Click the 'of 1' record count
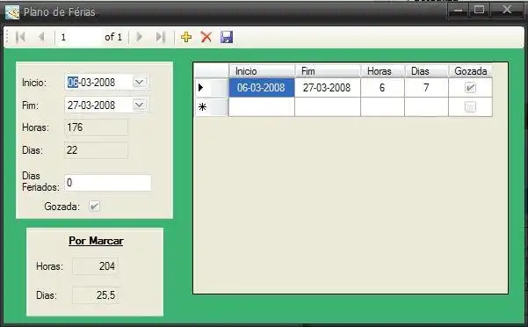The image size is (528, 327). pyautogui.click(x=113, y=37)
